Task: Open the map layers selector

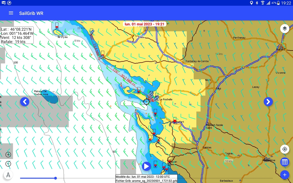Action: pyautogui.click(x=285, y=29)
